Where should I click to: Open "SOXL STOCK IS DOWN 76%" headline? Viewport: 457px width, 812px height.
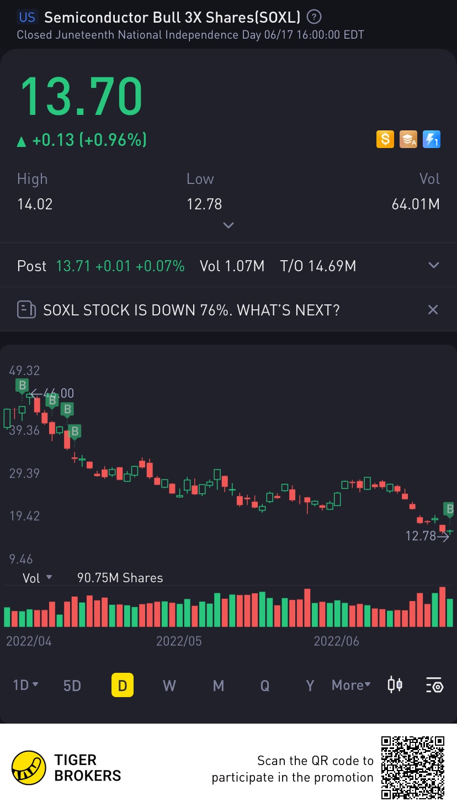(x=191, y=310)
